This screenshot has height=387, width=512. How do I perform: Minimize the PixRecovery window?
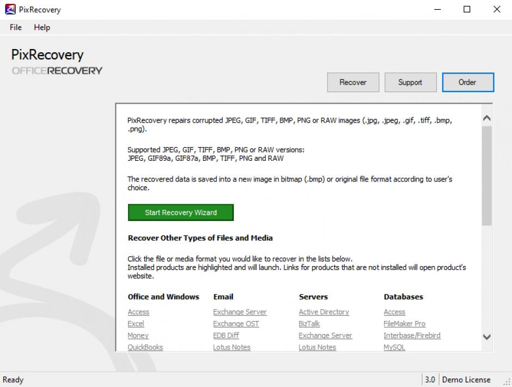[x=437, y=9]
